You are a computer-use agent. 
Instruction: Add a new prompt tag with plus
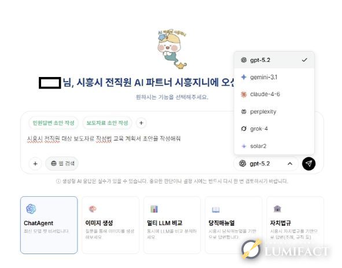click(141, 123)
